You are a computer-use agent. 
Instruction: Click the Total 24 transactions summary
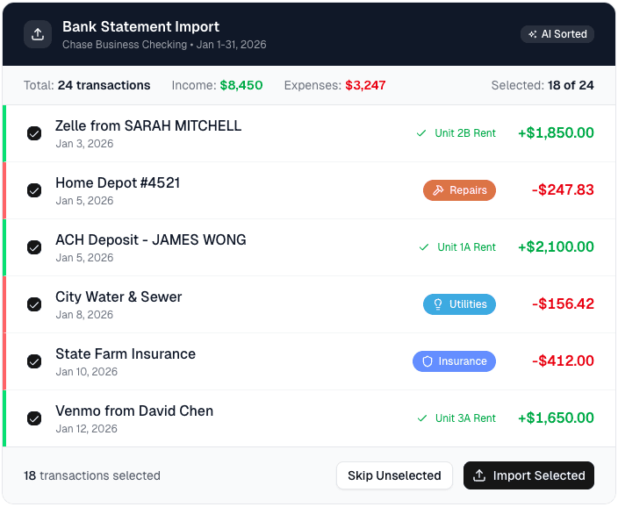87,85
